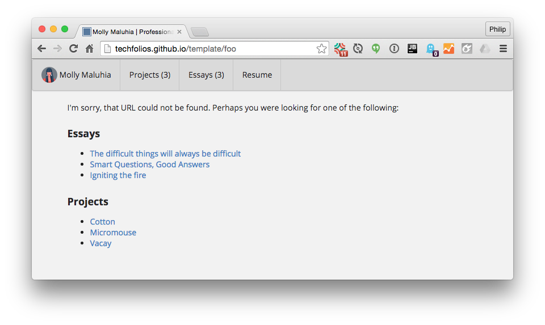Close the Molly Maluhia browser tab

tap(179, 32)
